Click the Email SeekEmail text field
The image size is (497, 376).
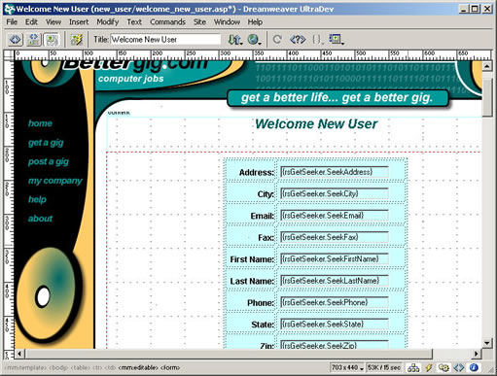pyautogui.click(x=335, y=216)
